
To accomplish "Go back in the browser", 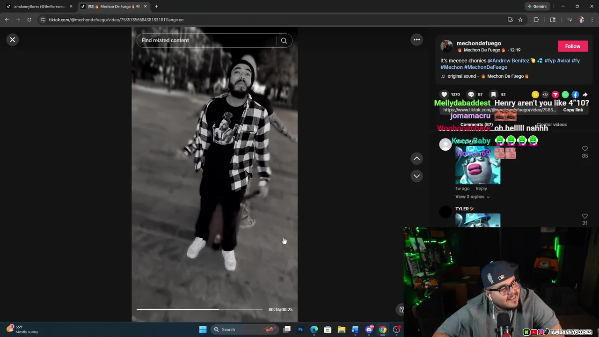I will 7,20.
